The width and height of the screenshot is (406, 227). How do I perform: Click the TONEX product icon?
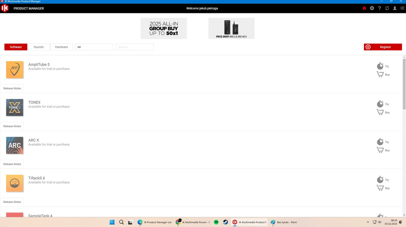click(15, 107)
